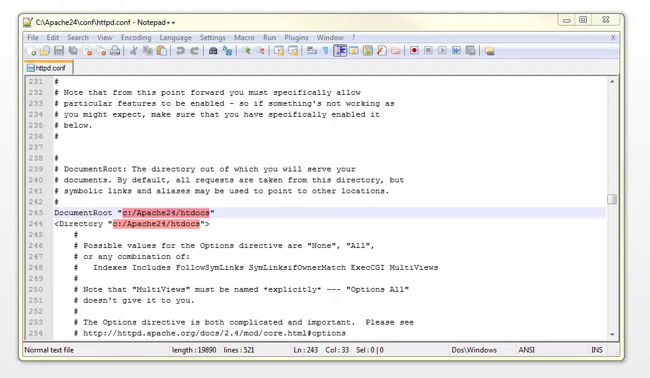Open the Replace tool icon
650x378 pixels.
[227, 51]
